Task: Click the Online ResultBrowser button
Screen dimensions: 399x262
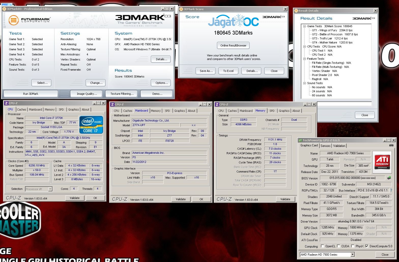Action: pos(233,45)
